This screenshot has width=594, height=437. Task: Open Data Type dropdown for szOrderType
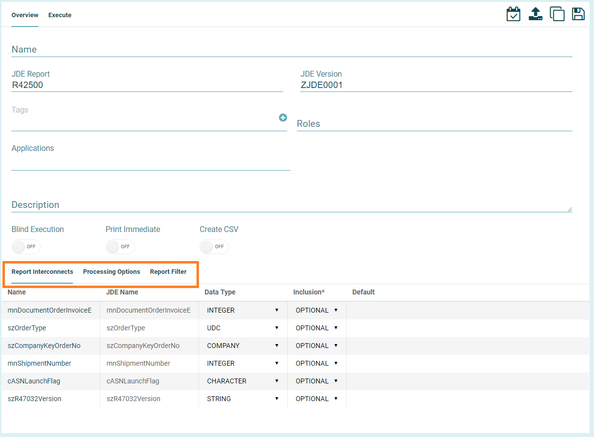[243, 328]
